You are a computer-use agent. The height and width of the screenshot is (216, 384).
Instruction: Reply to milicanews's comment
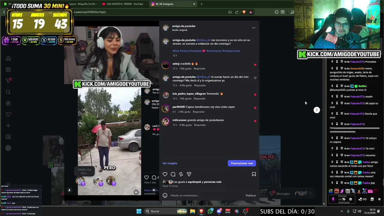[200, 125]
